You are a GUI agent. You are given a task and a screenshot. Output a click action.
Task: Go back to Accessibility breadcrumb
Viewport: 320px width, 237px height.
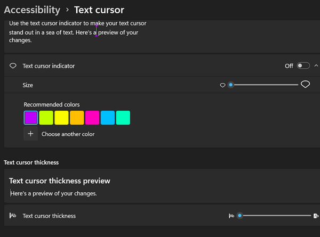click(32, 10)
